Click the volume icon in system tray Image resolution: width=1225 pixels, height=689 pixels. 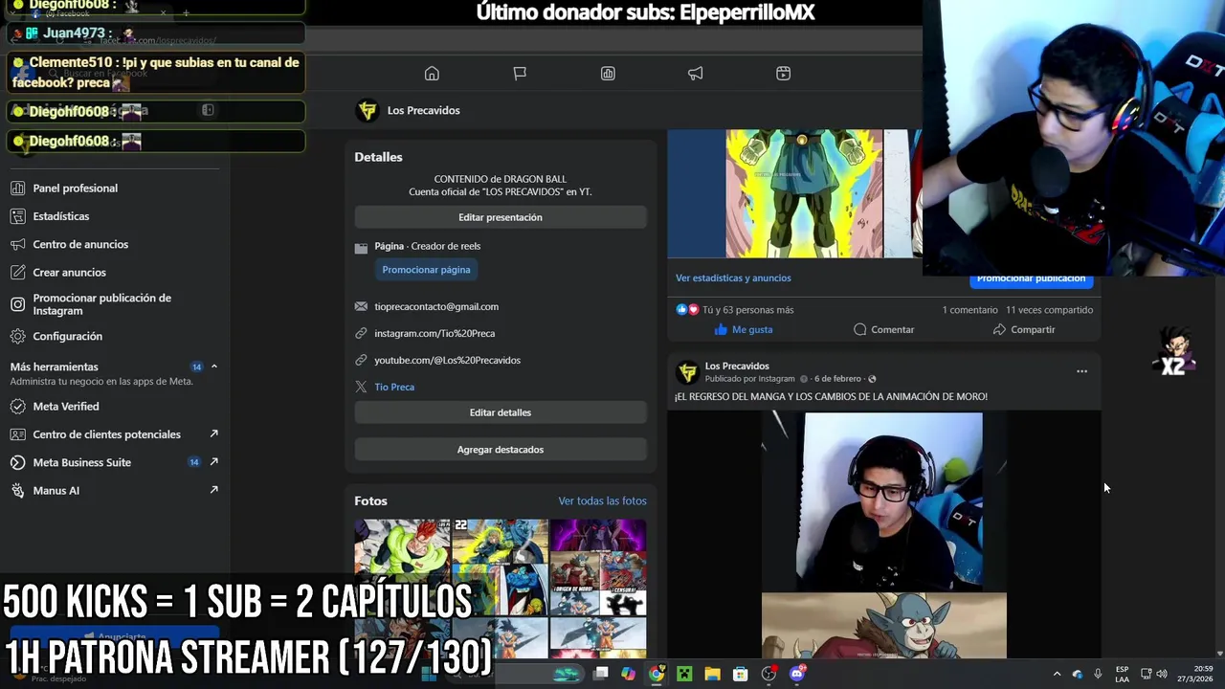click(1162, 674)
